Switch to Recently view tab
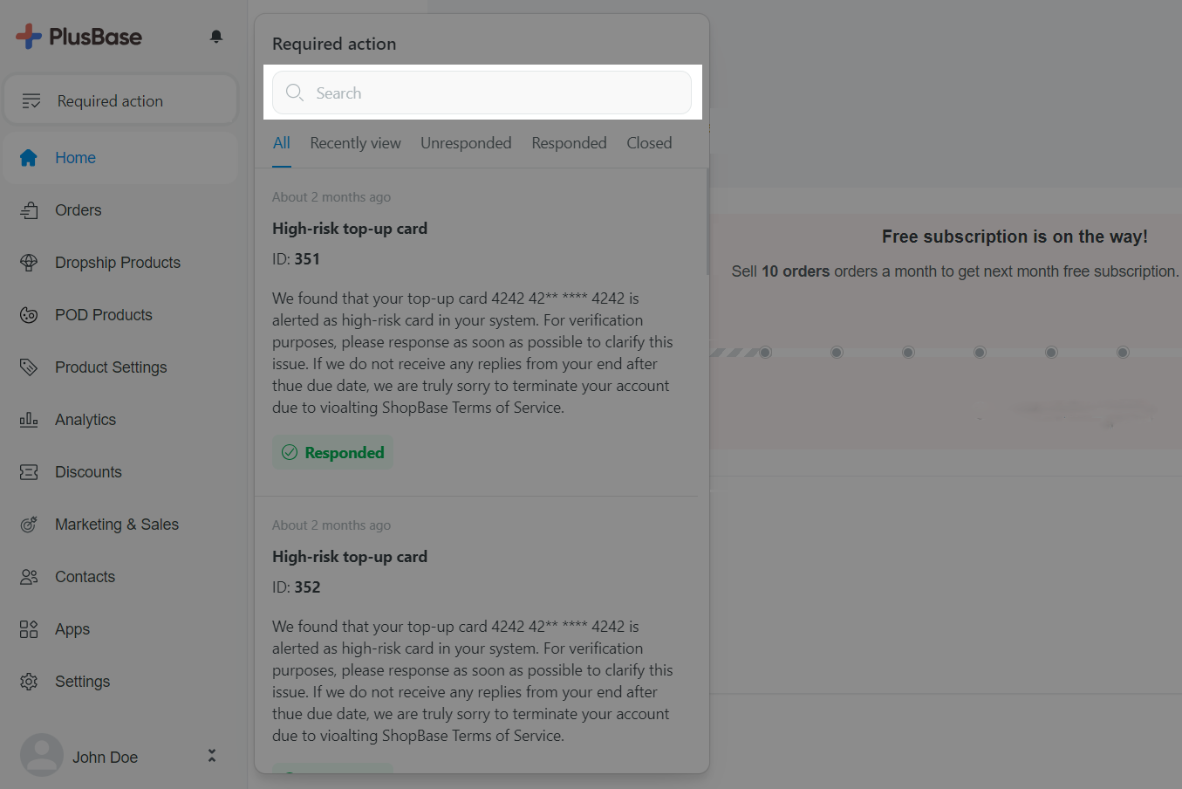Screen dimensions: 1182x789 pos(355,143)
